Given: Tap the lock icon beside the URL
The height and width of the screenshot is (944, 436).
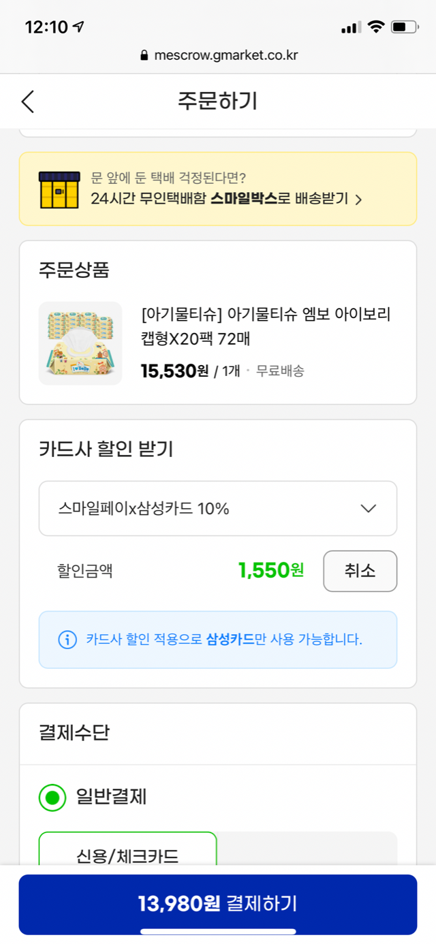Looking at the screenshot, I should coord(144,55).
